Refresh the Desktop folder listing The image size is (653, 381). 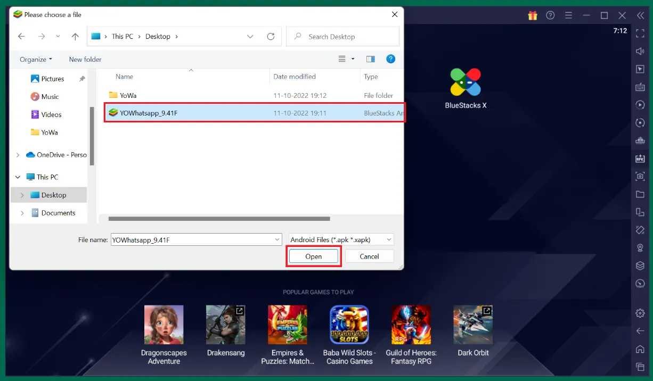pos(271,36)
